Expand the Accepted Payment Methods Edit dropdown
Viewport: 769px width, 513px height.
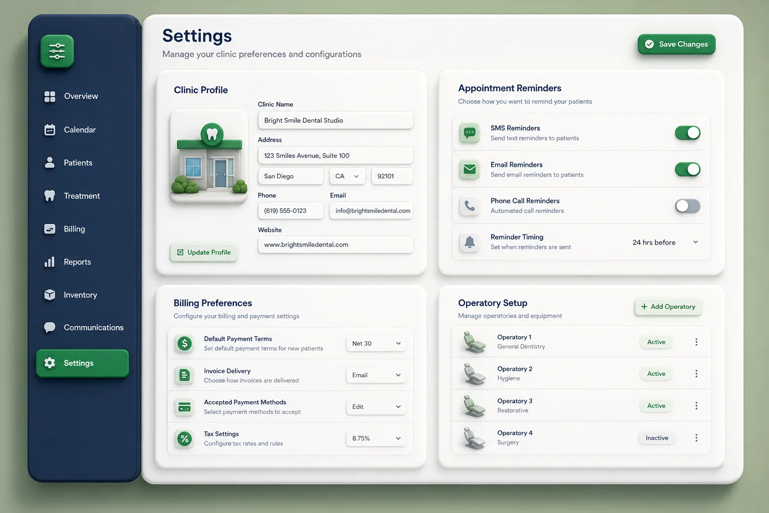pyautogui.click(x=376, y=407)
